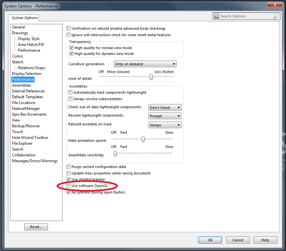Open Default Templates settings
The height and width of the screenshot is (251, 286).
(27, 97)
